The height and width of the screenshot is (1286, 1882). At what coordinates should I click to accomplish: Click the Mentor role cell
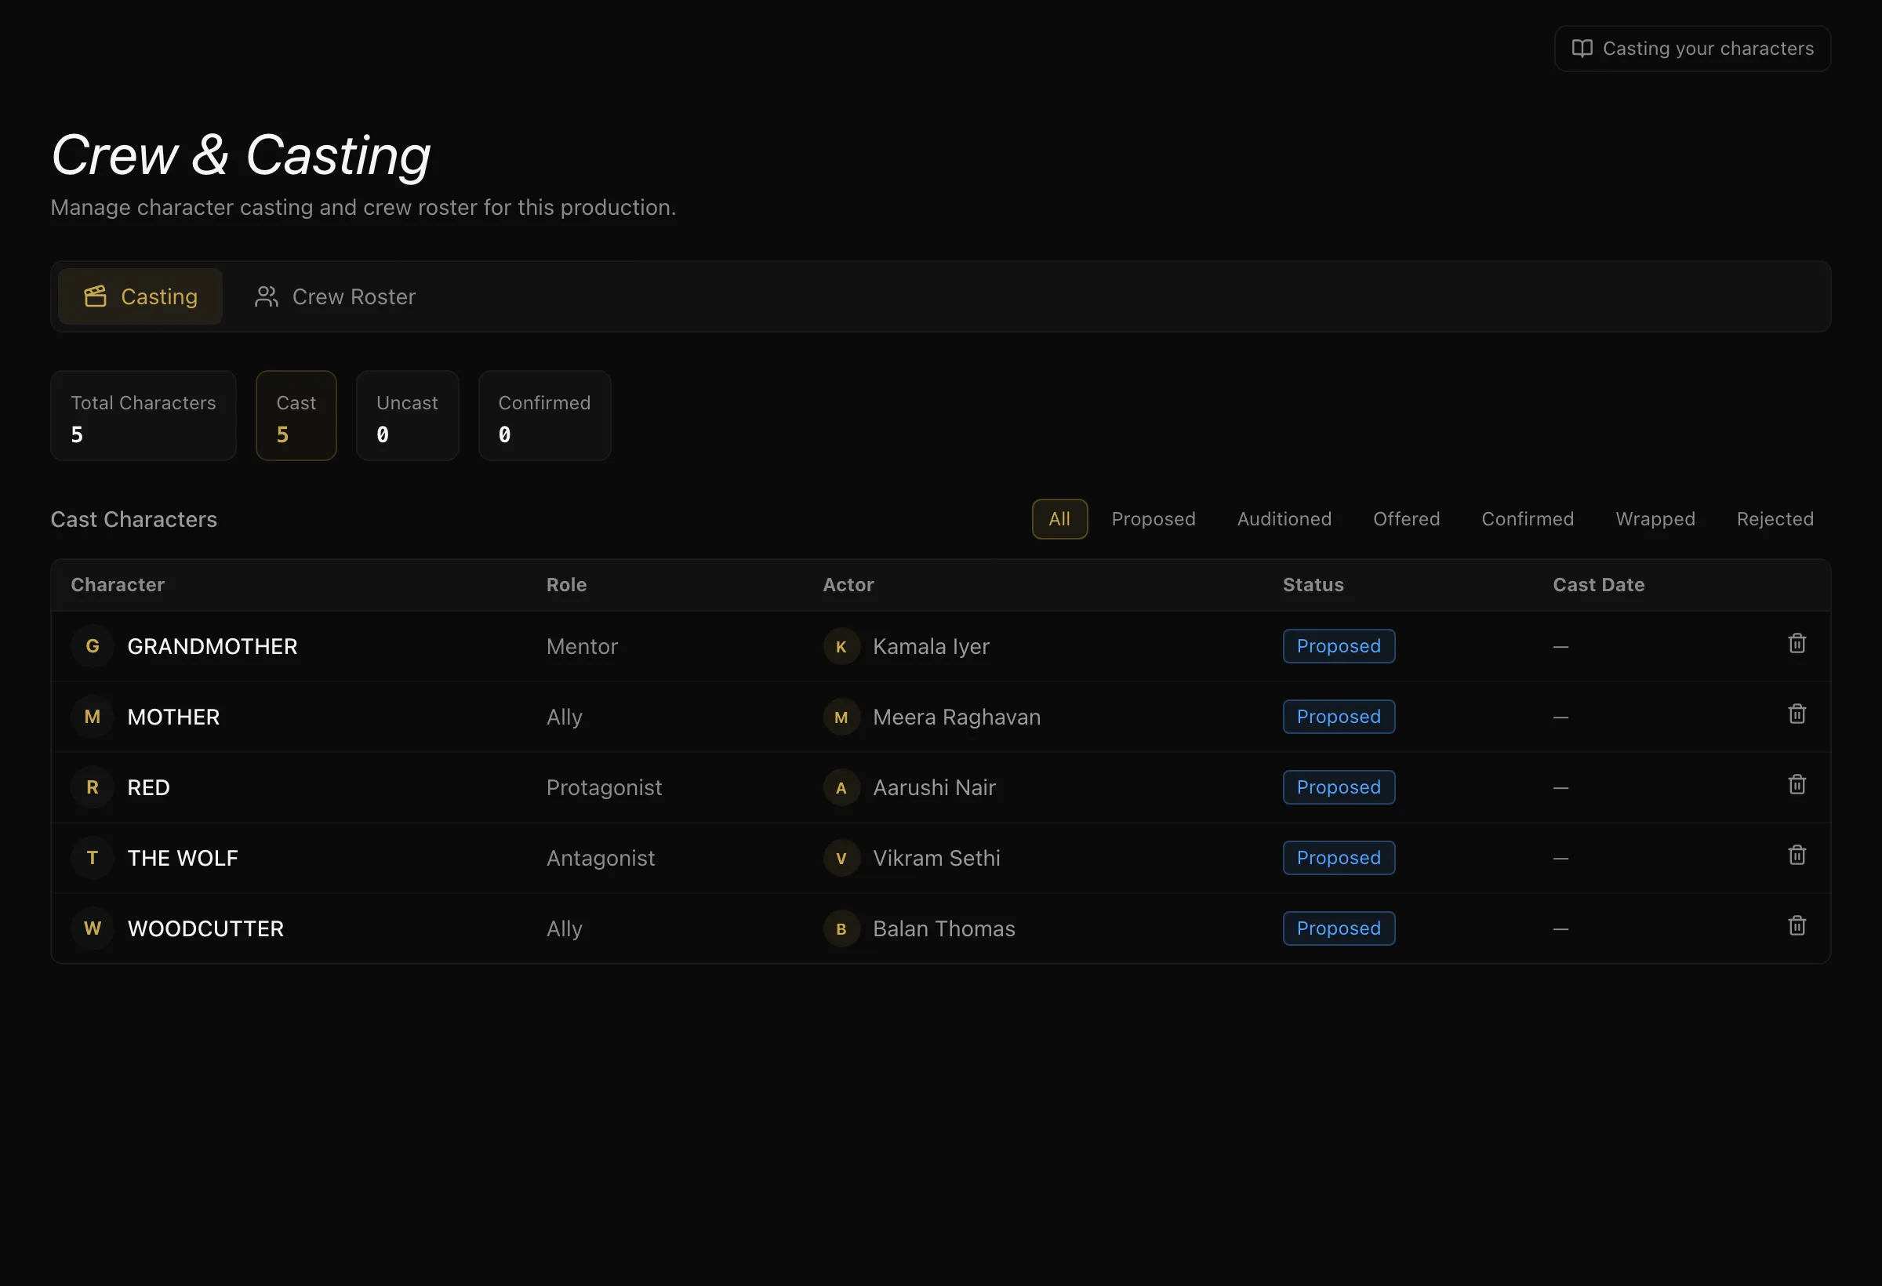pyautogui.click(x=583, y=646)
